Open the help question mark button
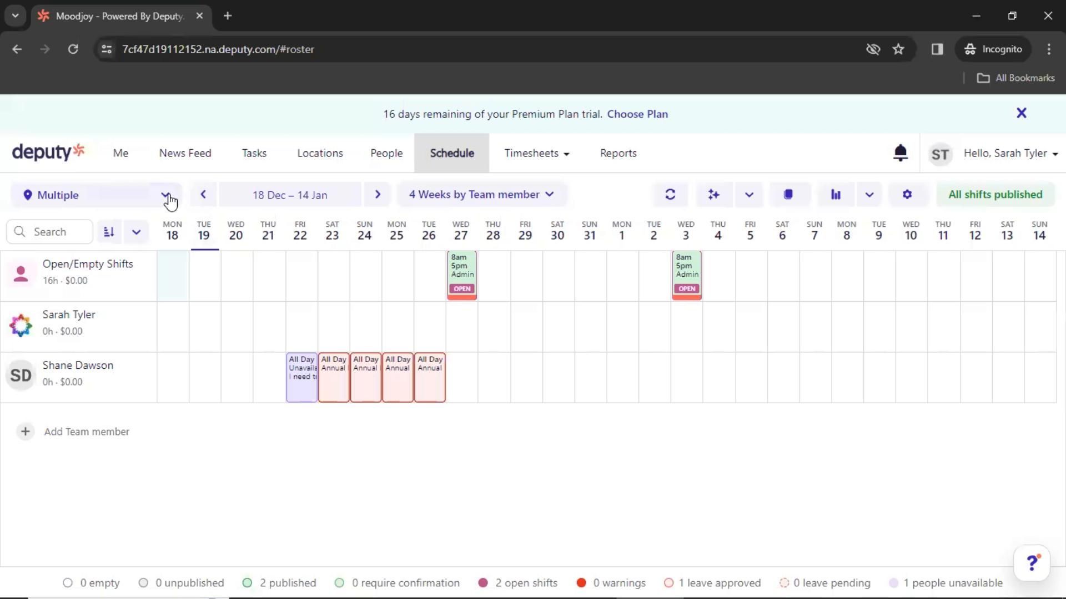The image size is (1066, 599). (1032, 563)
